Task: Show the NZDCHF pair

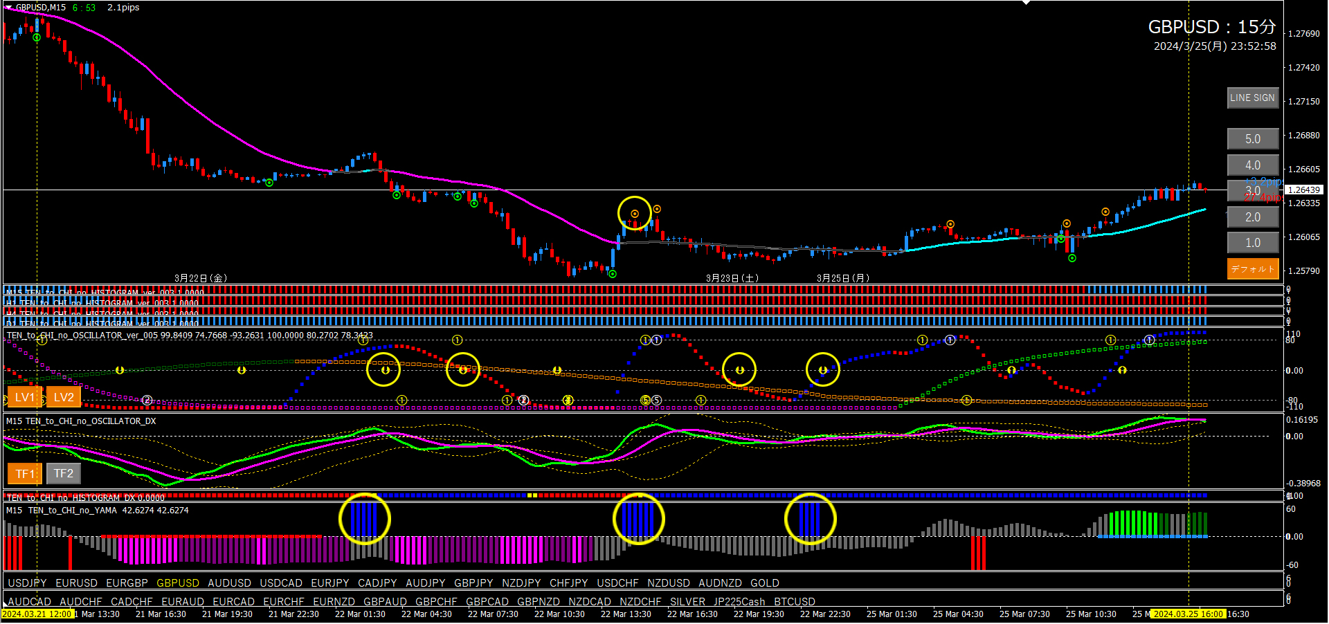Action: 640,602
